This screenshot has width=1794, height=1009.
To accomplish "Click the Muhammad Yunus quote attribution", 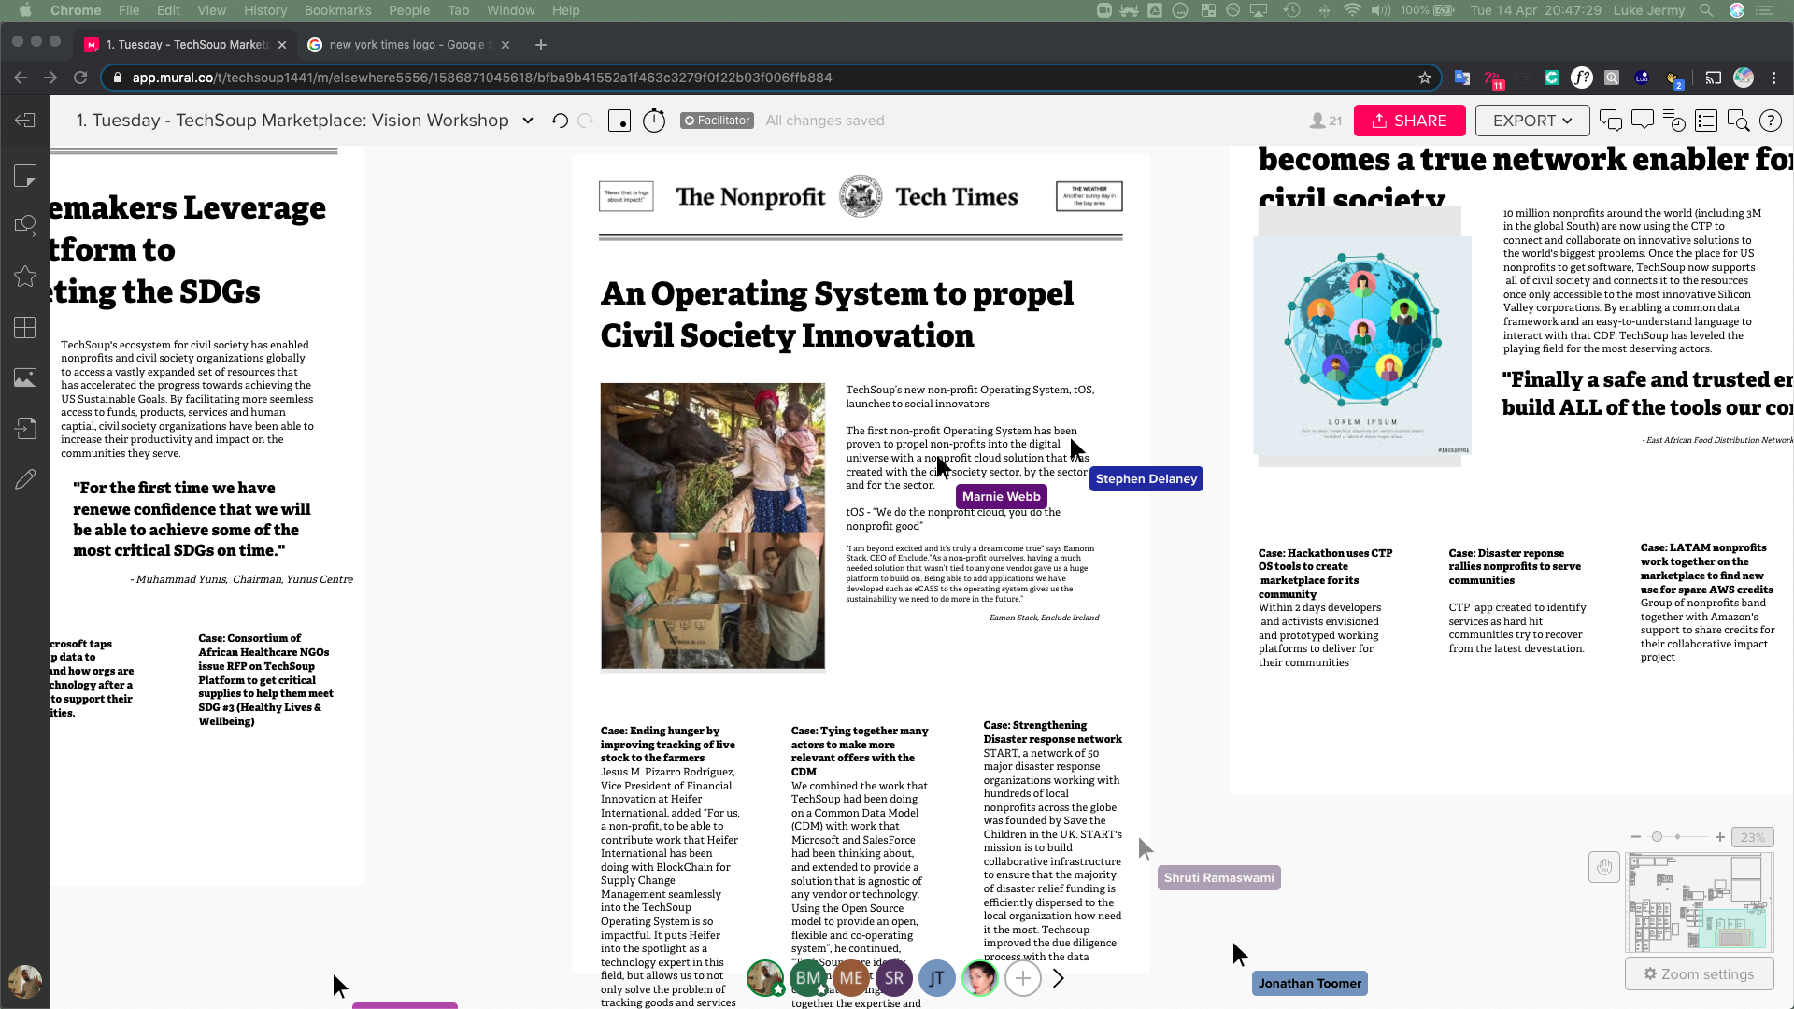I will pyautogui.click(x=242, y=579).
